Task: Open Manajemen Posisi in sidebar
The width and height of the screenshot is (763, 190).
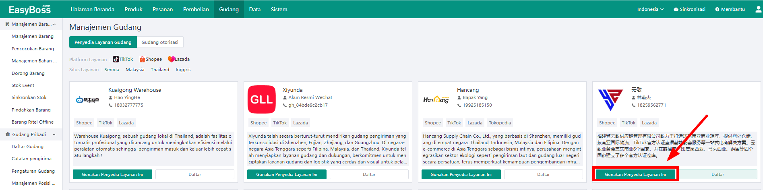Action: point(34,183)
